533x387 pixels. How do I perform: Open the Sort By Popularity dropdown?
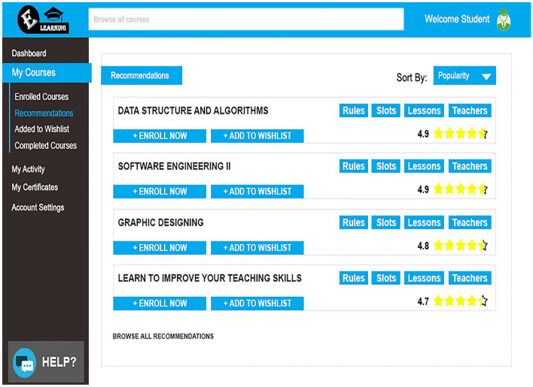(464, 76)
